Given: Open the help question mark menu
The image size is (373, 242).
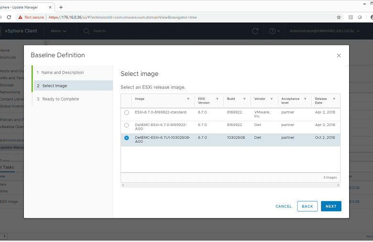Looking at the screenshot, I should tap(274, 31).
